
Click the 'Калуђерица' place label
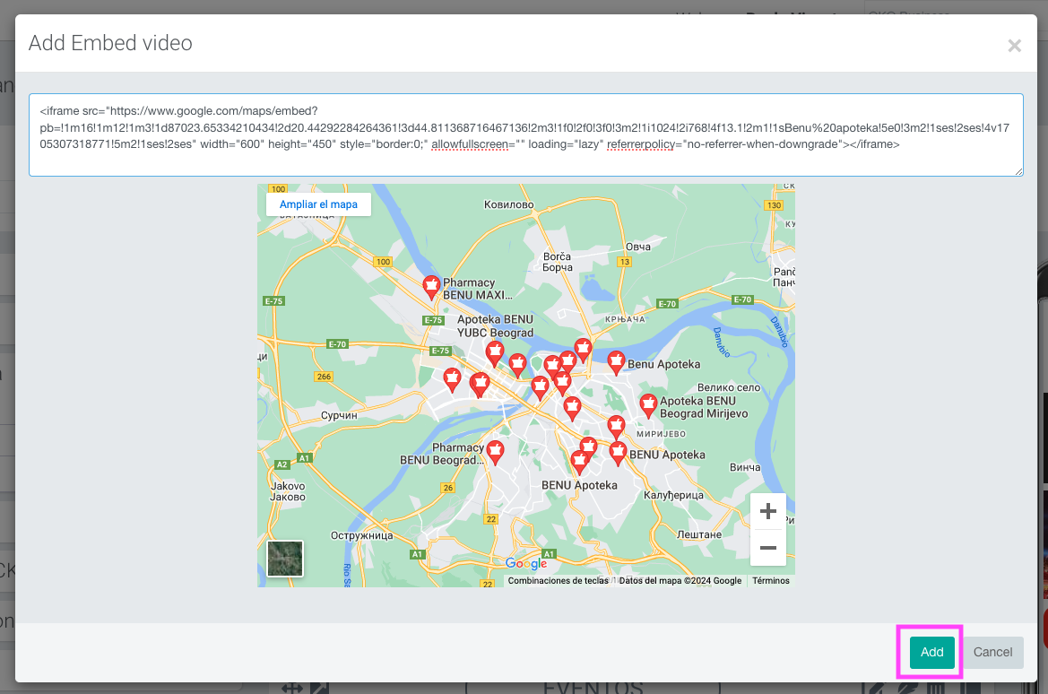coord(673,496)
